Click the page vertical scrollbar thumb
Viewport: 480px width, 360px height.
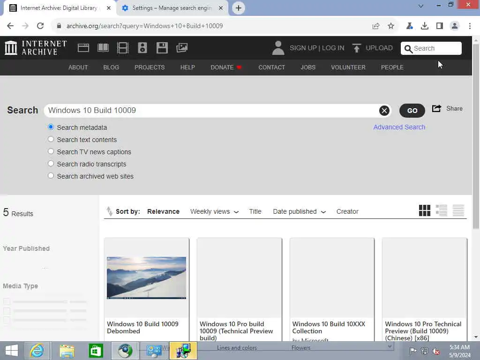476,136
